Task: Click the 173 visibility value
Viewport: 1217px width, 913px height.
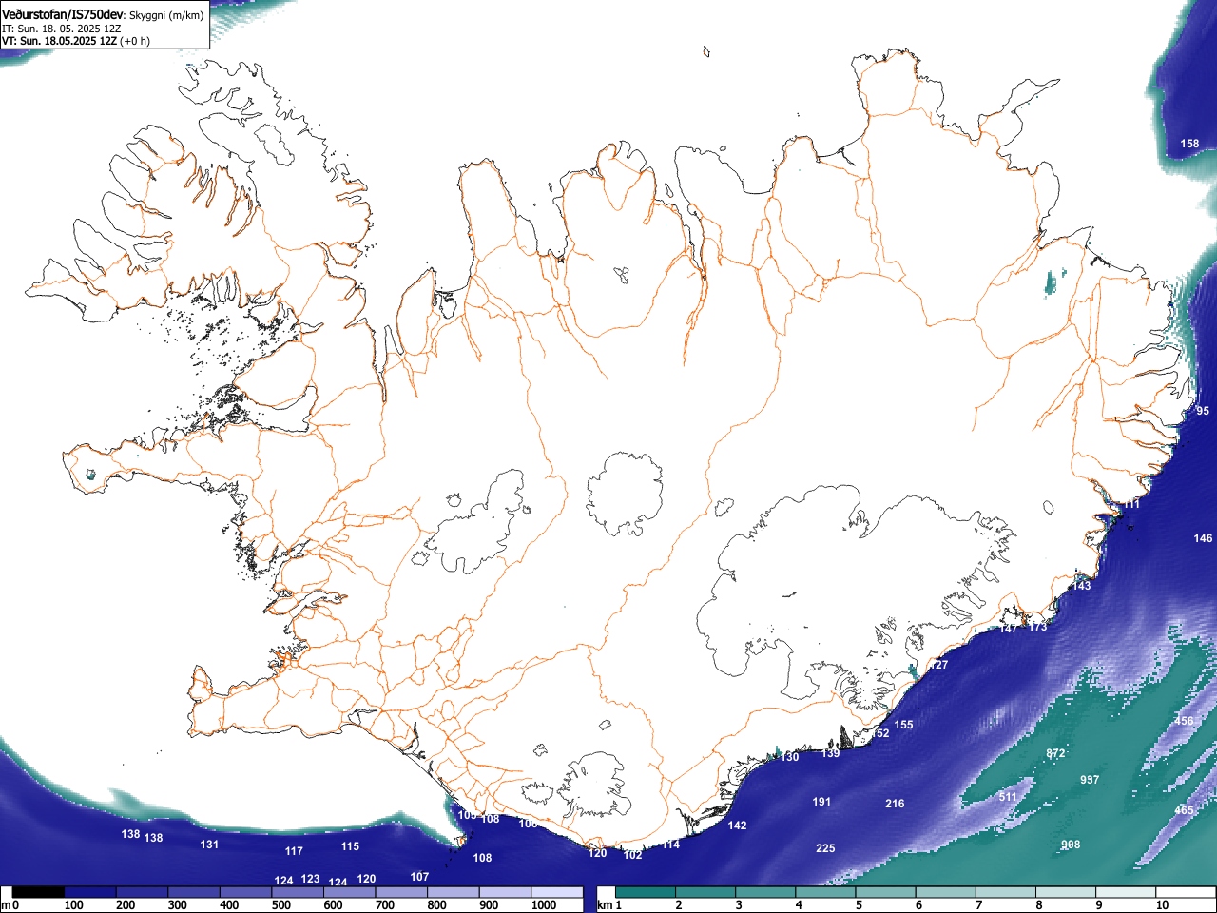Action: tap(1037, 627)
